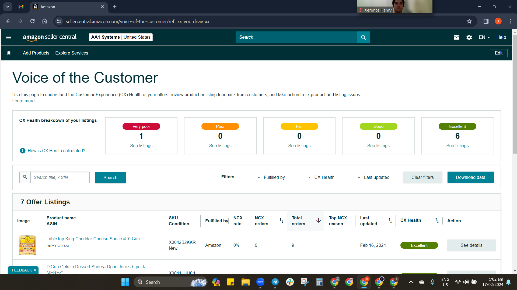Screen dimensions: 517x290
Task: Open File Explorer from the taskbar
Action: pyautogui.click(x=245, y=282)
